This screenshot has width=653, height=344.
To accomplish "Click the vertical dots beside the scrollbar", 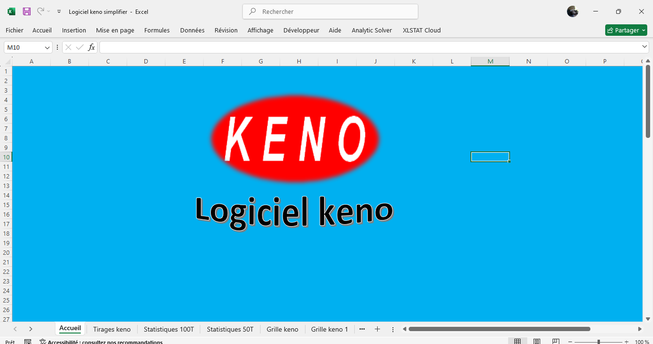I will click(x=393, y=329).
